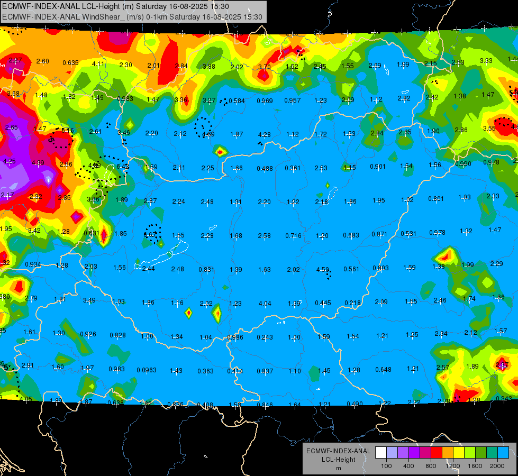Click the wind shear value 4.04
This screenshot has width=518, height=476.
pos(265,303)
